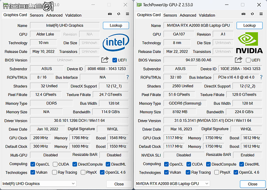Click Texture Fillrate value 129.0 GTexel/s
267x190 pixels.
(x=244, y=94)
